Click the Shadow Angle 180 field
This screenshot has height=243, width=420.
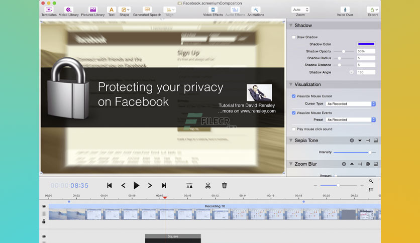[x=366, y=72]
